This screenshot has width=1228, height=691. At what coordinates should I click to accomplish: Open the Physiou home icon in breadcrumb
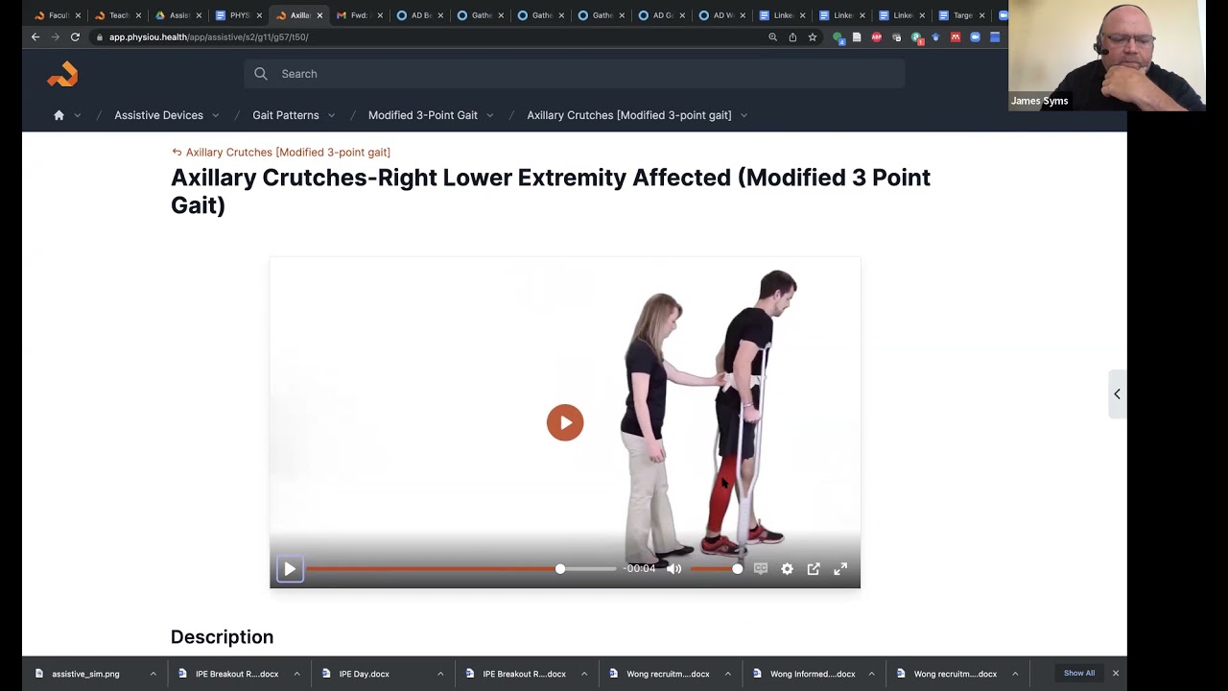click(59, 115)
